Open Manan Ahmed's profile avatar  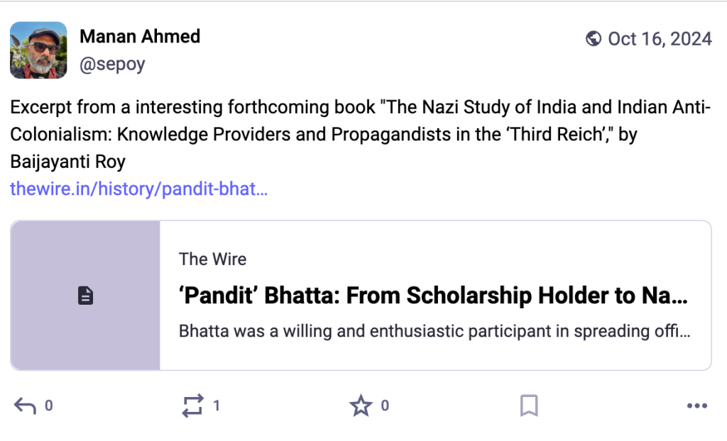click(38, 50)
